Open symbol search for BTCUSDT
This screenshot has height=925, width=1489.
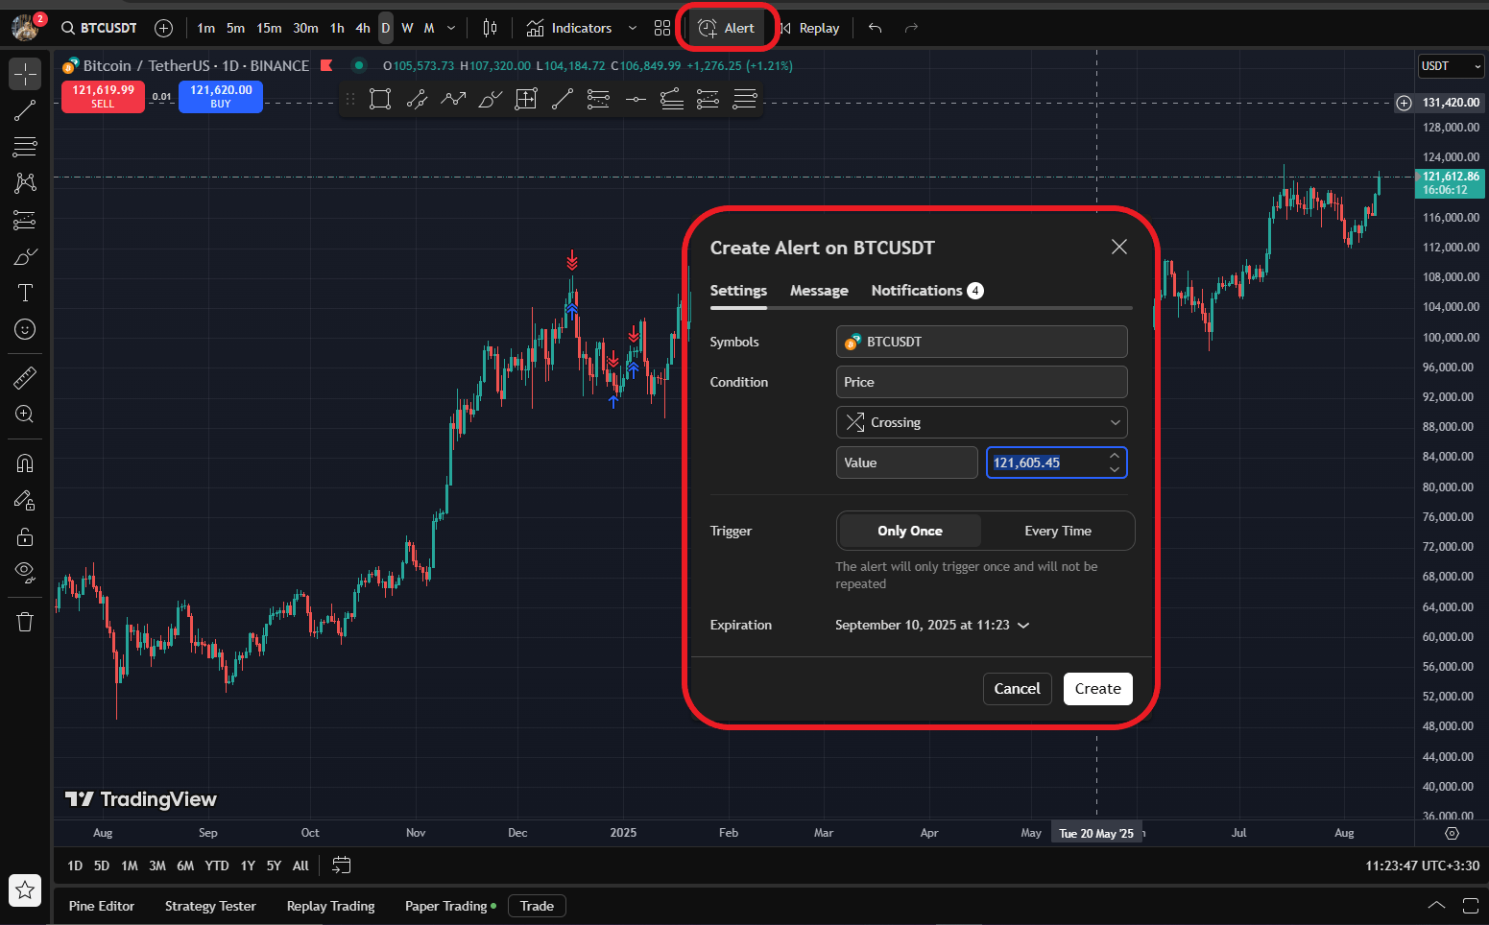(99, 28)
